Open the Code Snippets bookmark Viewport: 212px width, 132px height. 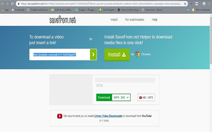pos(107,10)
